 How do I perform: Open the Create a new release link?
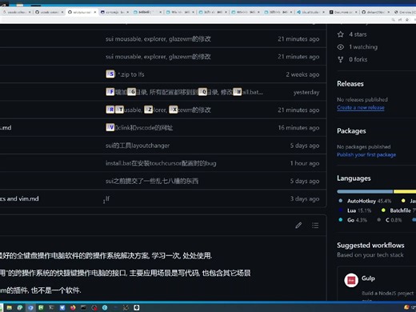tap(361, 107)
